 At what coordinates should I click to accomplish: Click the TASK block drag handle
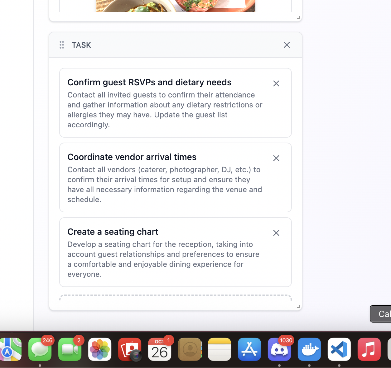pos(62,45)
